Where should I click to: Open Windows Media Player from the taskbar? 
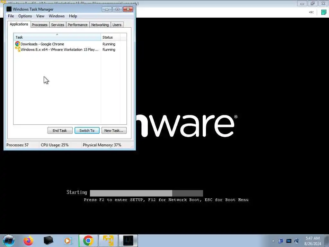(68, 241)
